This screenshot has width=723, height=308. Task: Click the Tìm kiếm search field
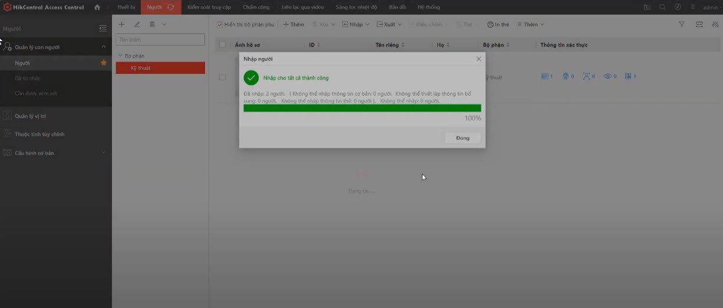[x=160, y=39]
